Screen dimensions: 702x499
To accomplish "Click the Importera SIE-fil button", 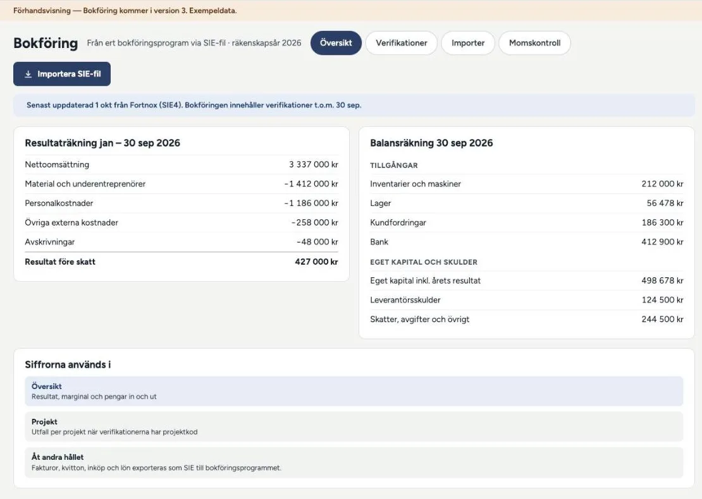I will pyautogui.click(x=62, y=74).
